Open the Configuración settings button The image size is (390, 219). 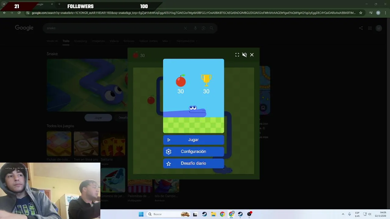(193, 151)
